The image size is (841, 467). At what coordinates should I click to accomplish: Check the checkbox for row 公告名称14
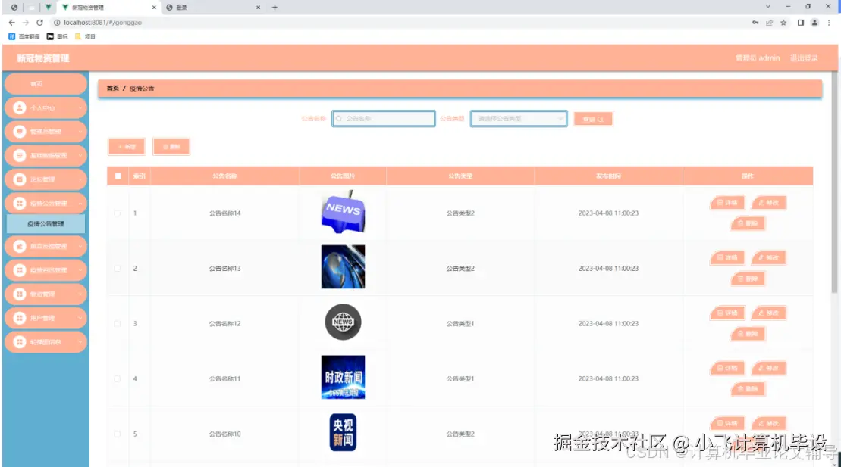[118, 213]
